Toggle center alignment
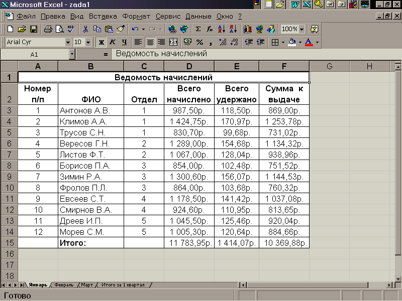This screenshot has height=301, width=402. (x=150, y=42)
